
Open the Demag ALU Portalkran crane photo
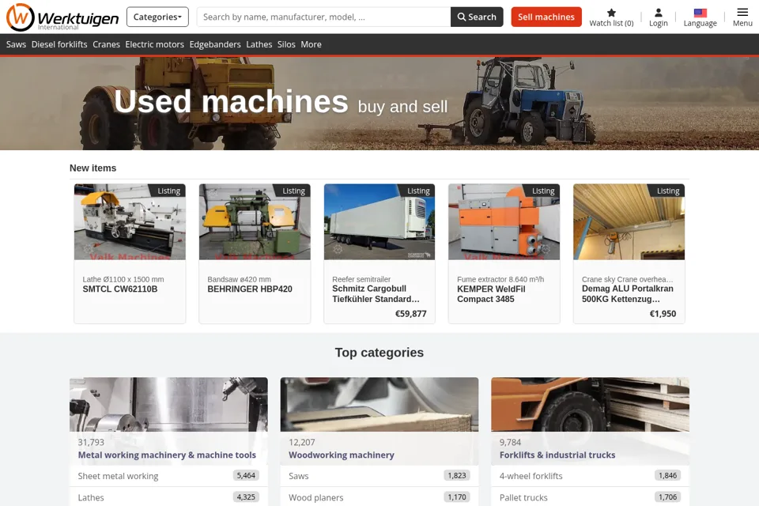[629, 221]
